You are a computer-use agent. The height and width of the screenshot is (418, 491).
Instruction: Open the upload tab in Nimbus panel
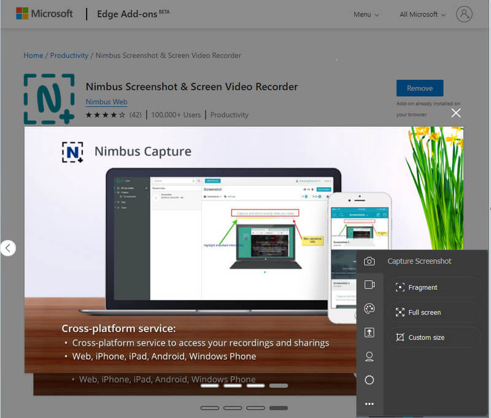(x=369, y=332)
